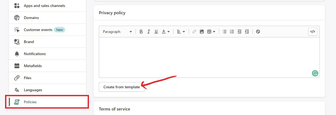Click the Terms of service heading

click(114, 109)
